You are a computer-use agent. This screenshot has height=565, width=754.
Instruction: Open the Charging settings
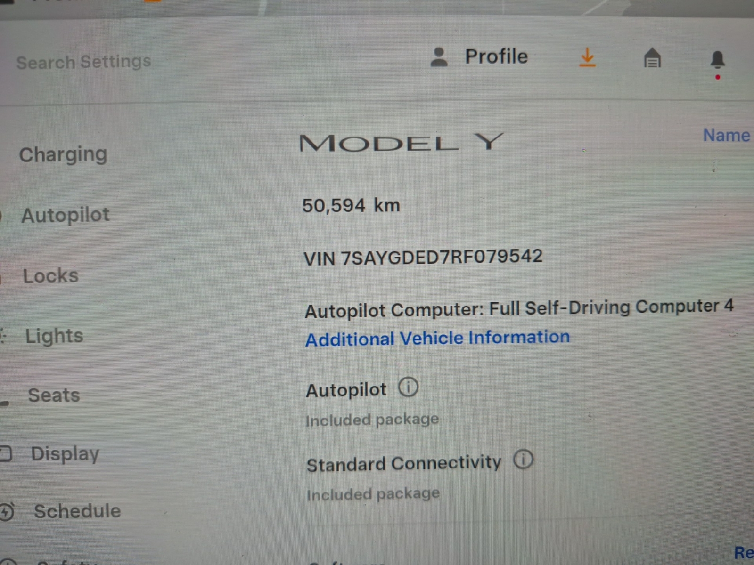63,154
